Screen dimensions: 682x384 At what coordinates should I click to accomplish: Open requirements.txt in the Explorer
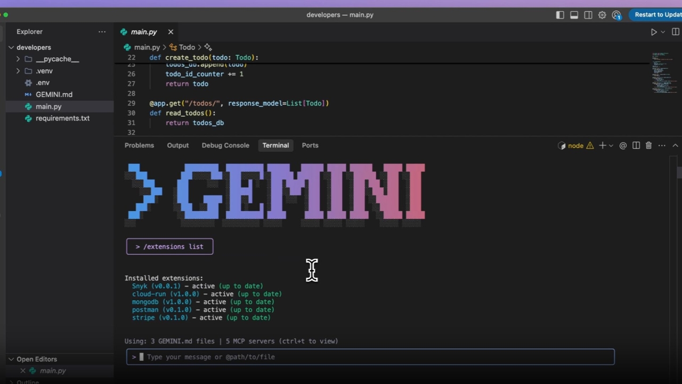pos(62,118)
